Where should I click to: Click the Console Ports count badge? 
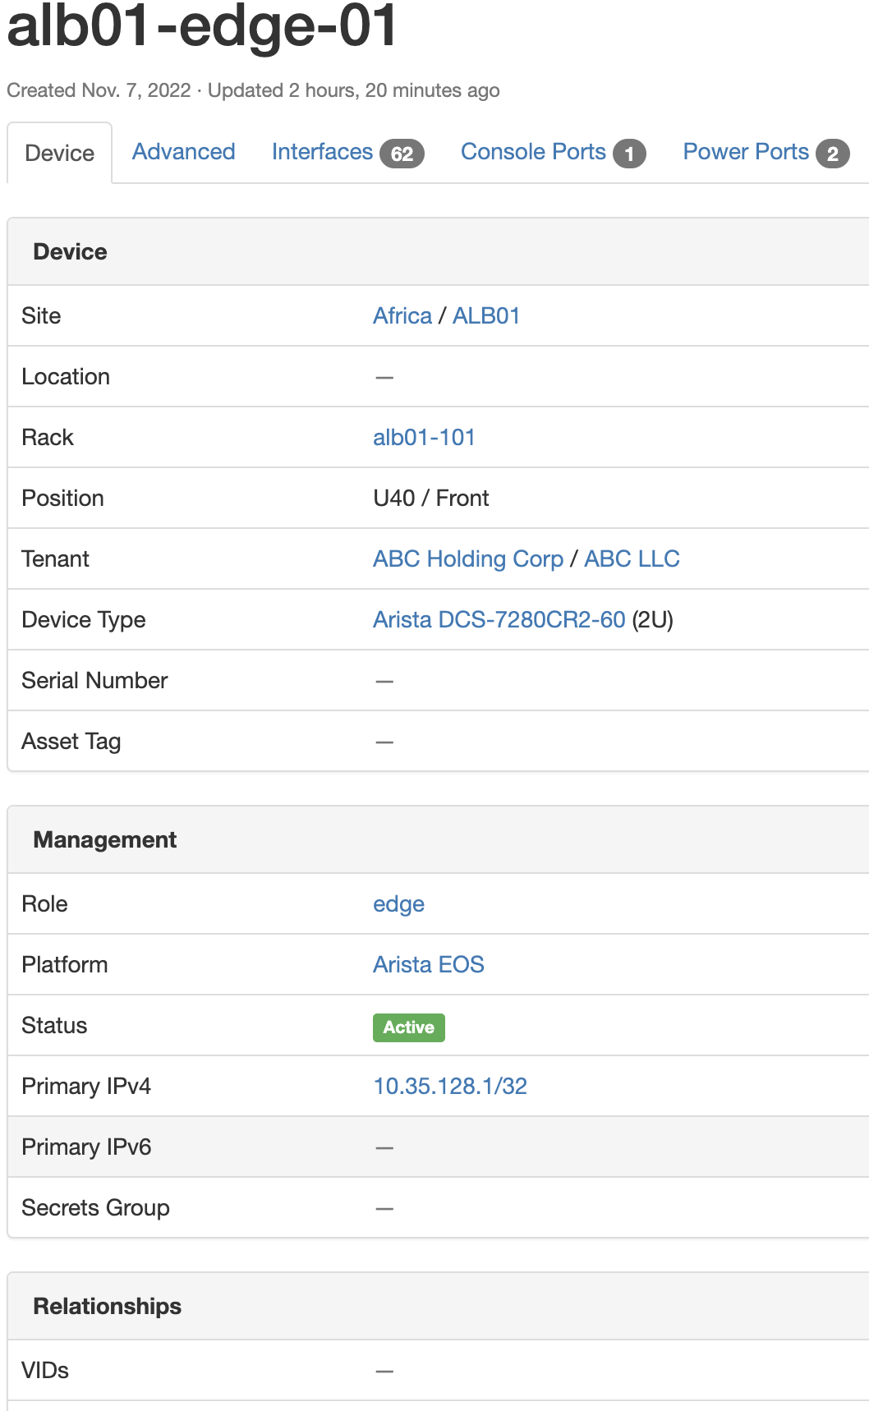click(x=629, y=154)
